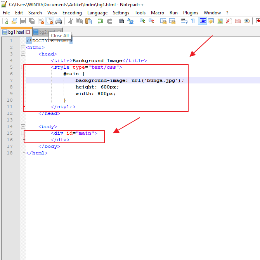Viewport: 260px width, 260px height.
Task: Click the New file toolbar icon
Action: pyautogui.click(x=5, y=21)
